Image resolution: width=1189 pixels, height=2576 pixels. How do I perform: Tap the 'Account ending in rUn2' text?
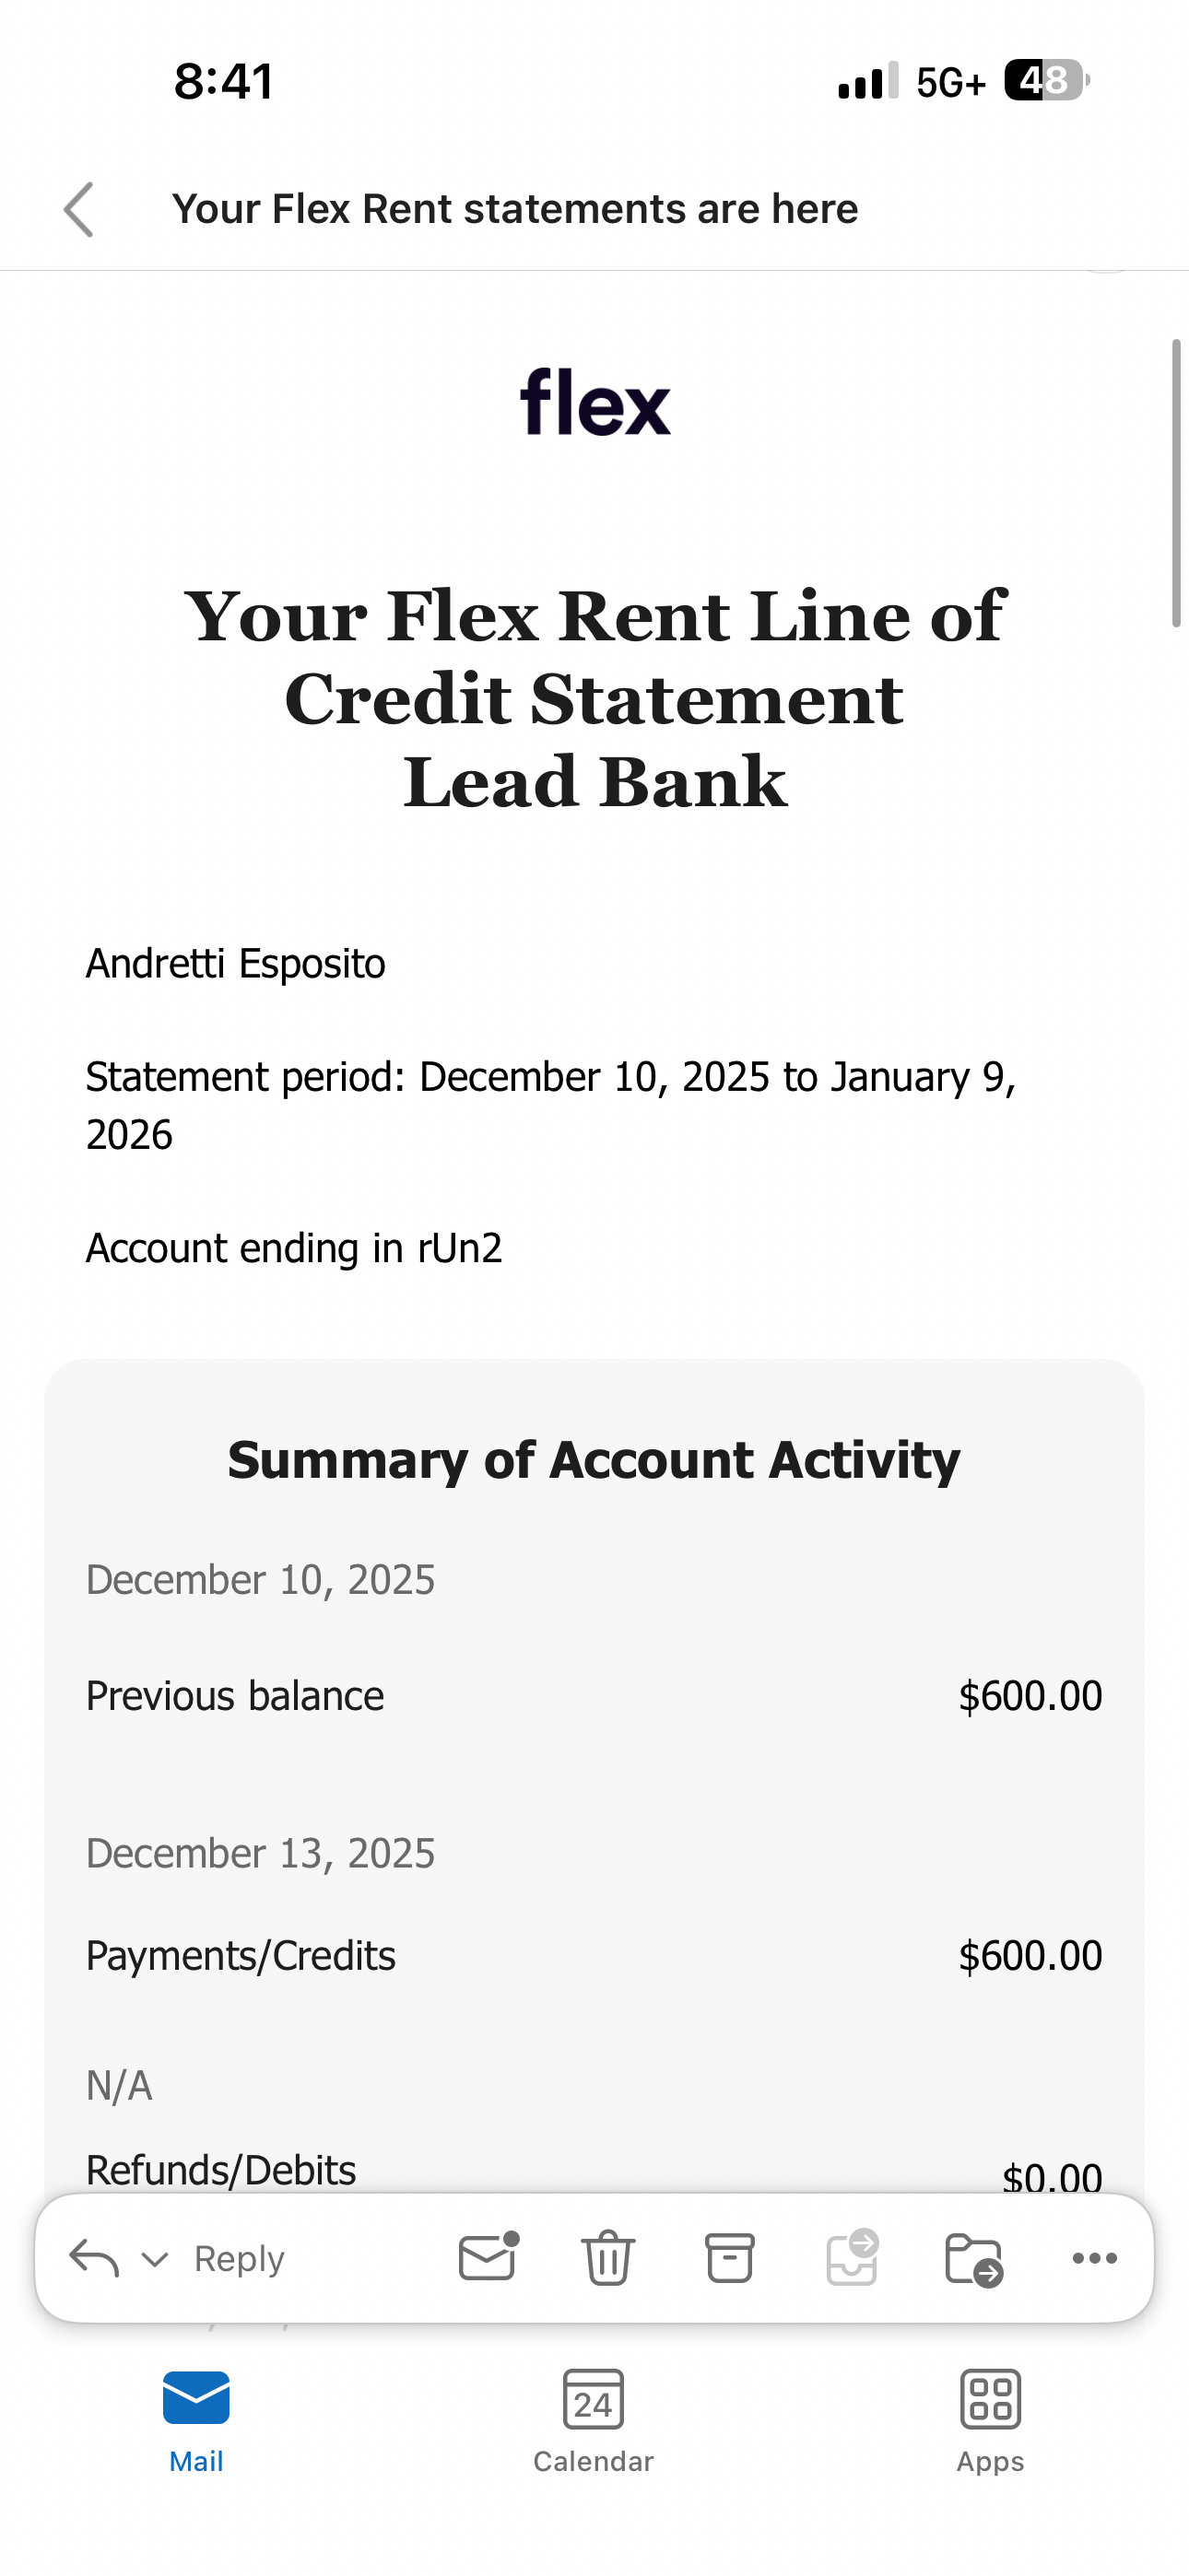coord(293,1248)
